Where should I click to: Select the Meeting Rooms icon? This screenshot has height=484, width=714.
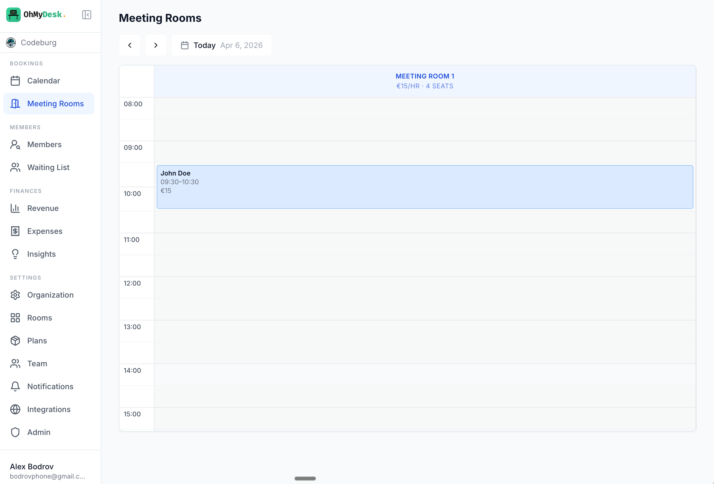click(x=15, y=104)
